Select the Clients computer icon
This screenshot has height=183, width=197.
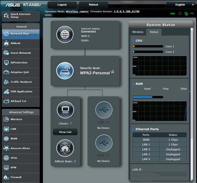pos(65,110)
